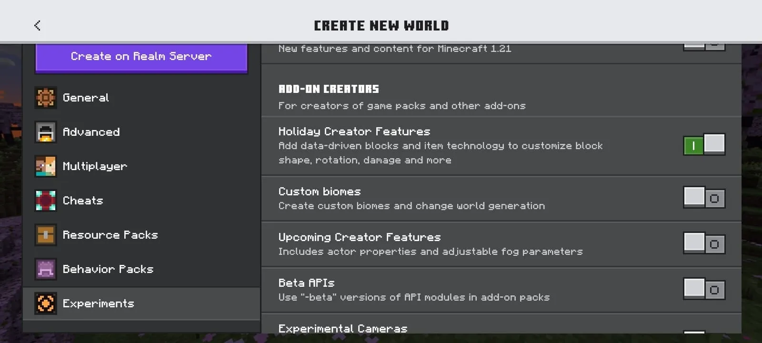Click the Experimental Cameras label
The width and height of the screenshot is (762, 343).
coord(343,329)
